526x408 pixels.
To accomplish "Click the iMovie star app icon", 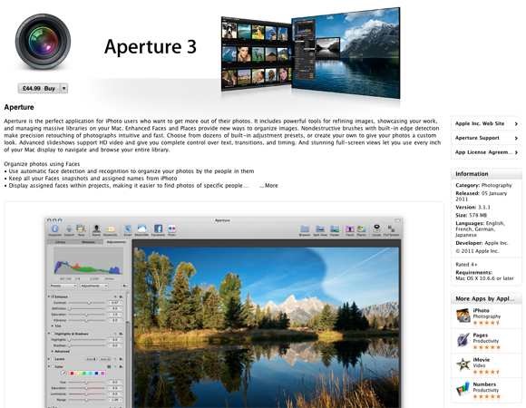I will coord(463,364).
